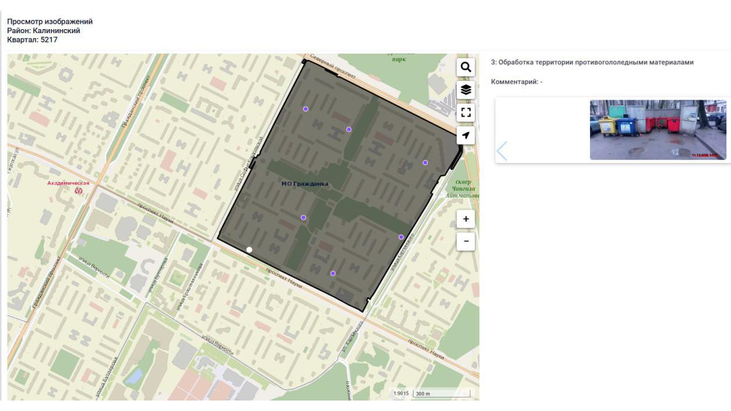Select the purple marker nearest Северный проспект
Image resolution: width=731 pixels, height=411 pixels.
305,109
